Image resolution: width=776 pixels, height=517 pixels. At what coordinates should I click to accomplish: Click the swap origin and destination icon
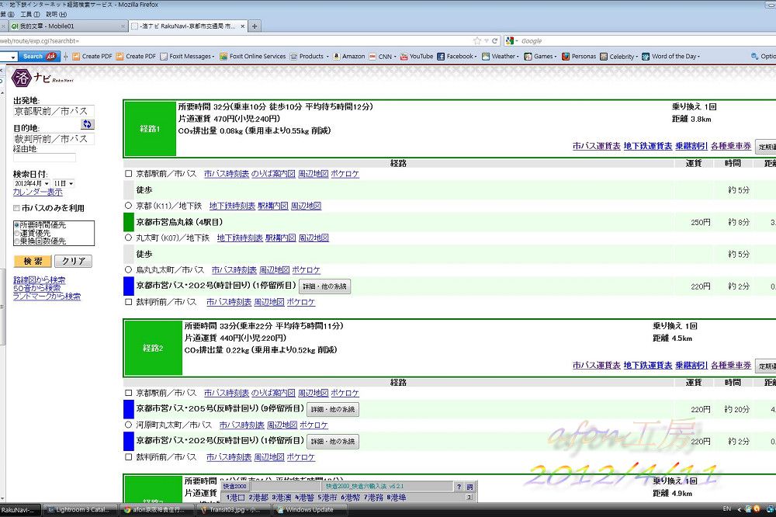click(87, 124)
